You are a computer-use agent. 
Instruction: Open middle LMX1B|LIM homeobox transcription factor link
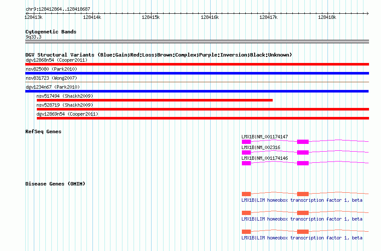(x=302, y=219)
